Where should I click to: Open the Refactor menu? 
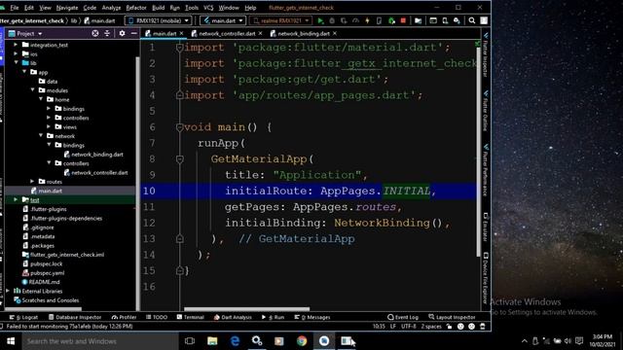[136, 8]
